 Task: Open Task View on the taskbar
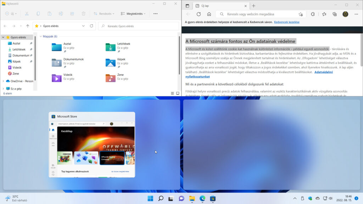[x=171, y=198]
